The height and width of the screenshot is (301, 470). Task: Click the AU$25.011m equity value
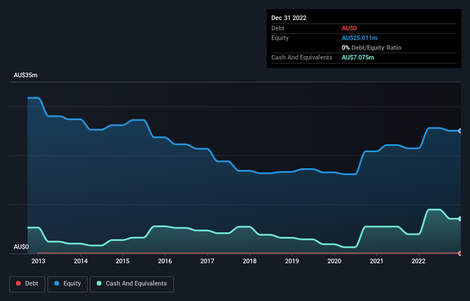pos(360,38)
